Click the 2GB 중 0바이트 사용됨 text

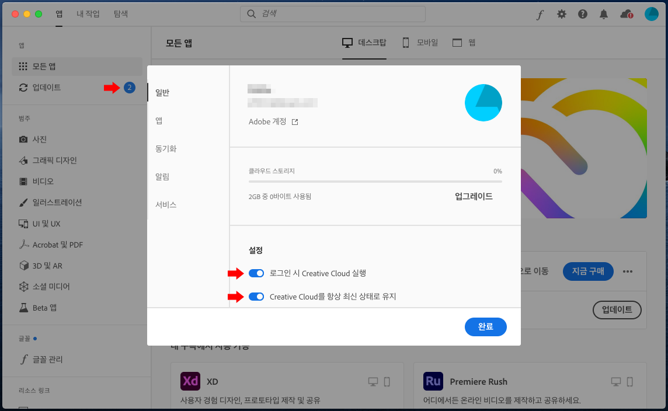pyautogui.click(x=280, y=196)
